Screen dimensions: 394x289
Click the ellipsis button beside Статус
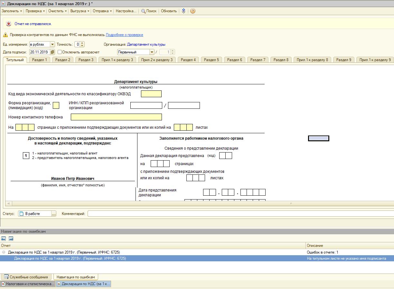(x=54, y=214)
